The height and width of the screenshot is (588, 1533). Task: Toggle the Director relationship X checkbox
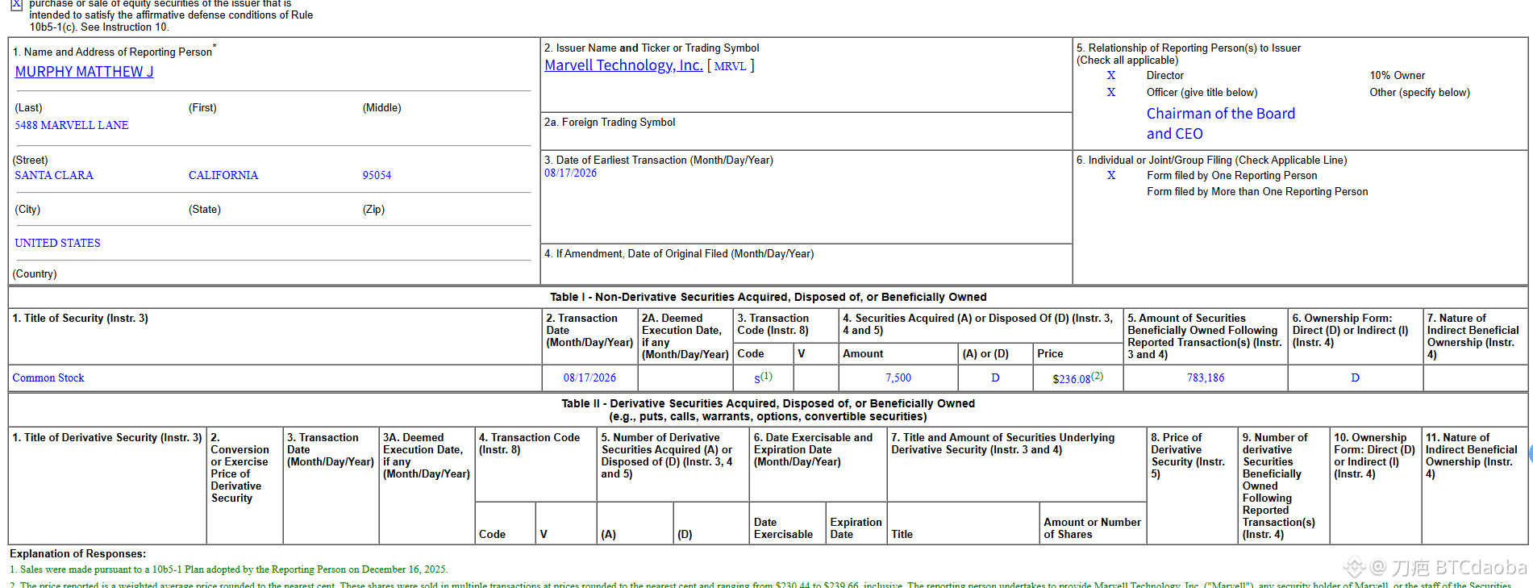pos(1111,75)
